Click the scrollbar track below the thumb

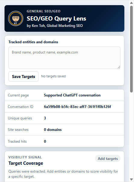point(131,135)
